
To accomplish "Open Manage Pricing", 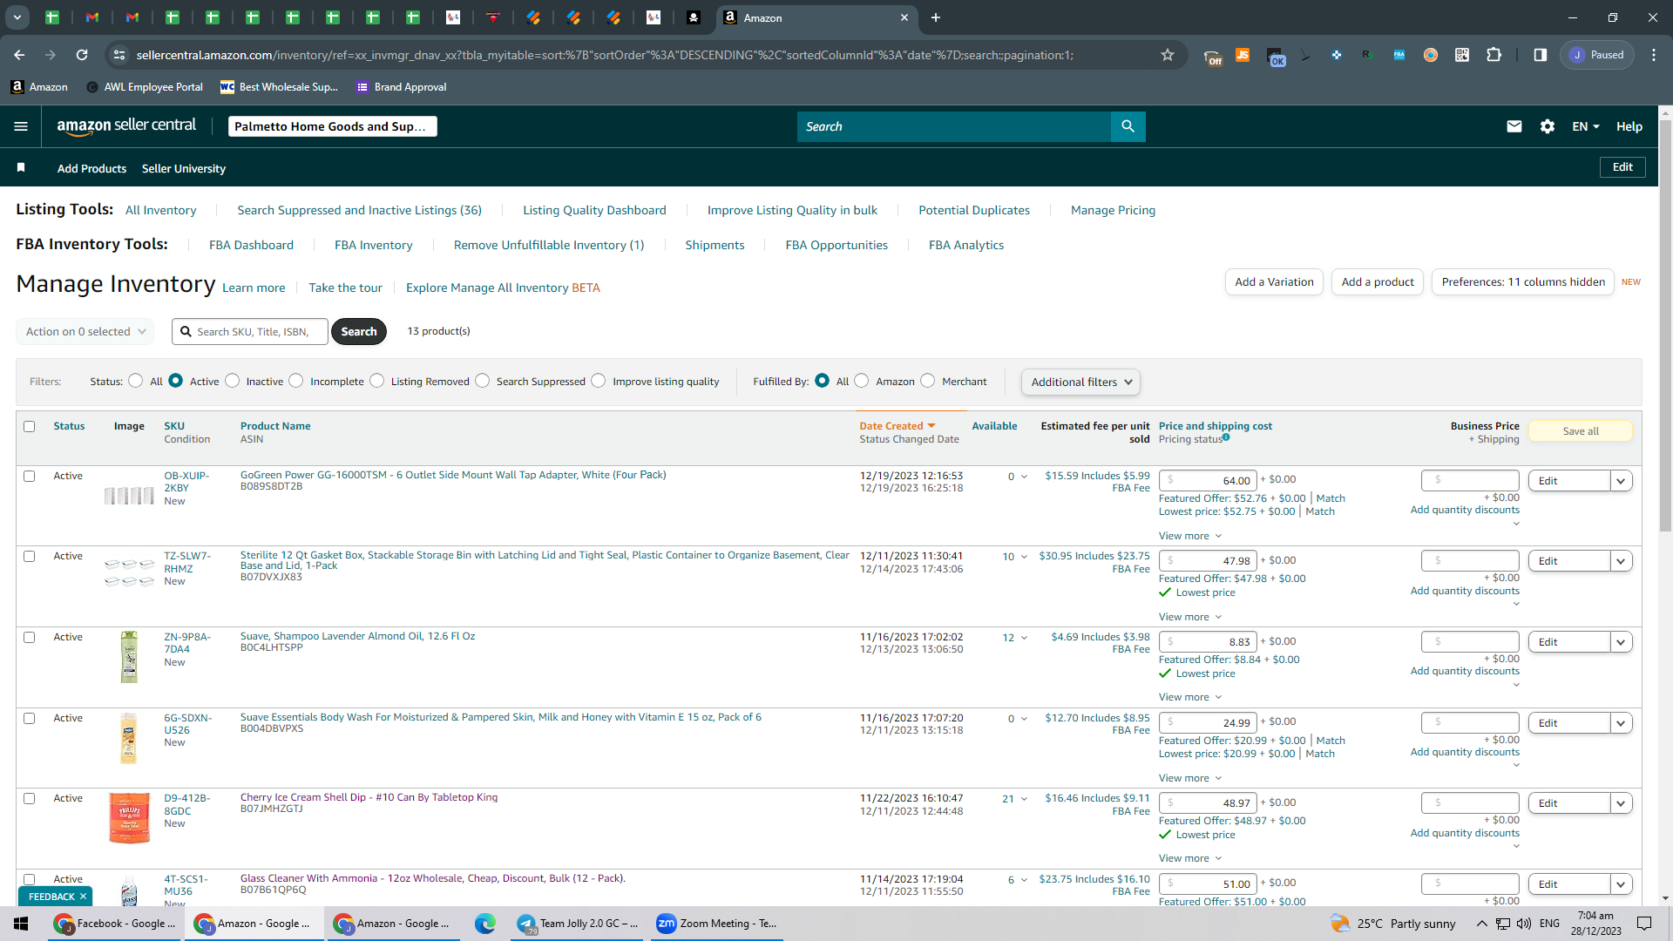I will pos(1113,210).
